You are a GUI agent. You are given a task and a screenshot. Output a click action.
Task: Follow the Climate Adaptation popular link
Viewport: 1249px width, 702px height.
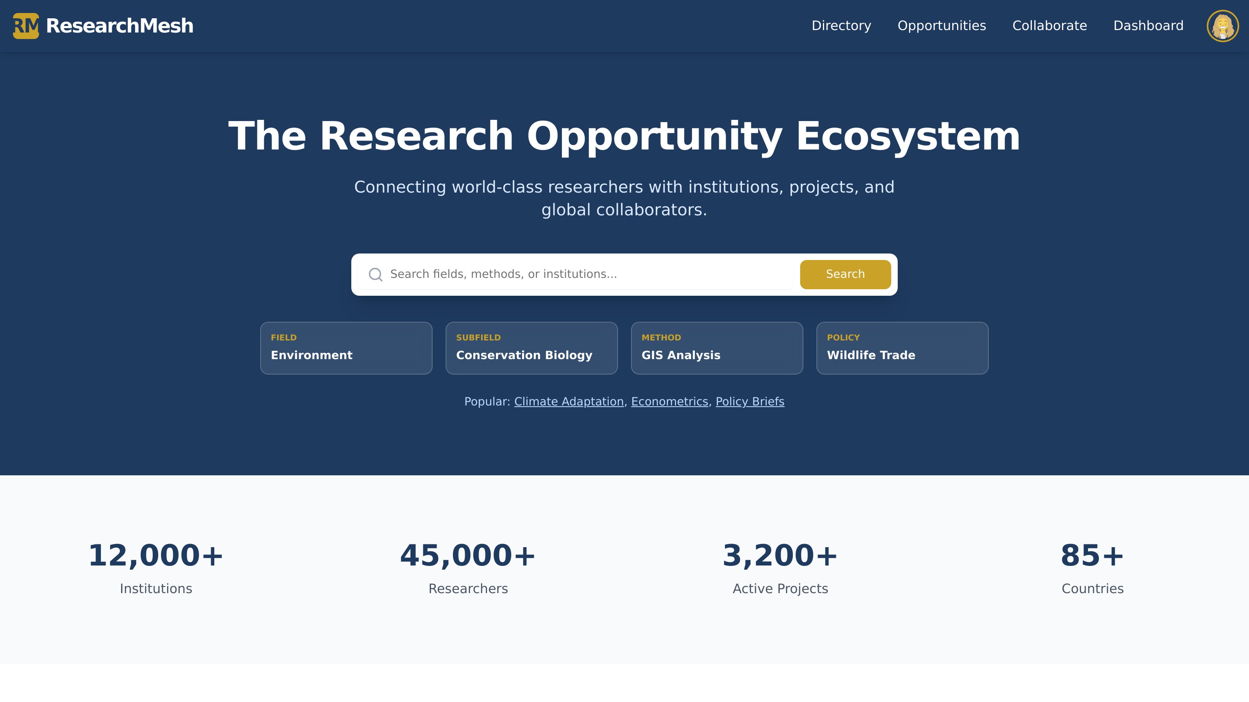click(569, 402)
